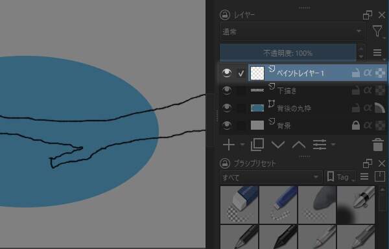Close the レイヤー docker panel
The image size is (389, 249).
coord(382,15)
